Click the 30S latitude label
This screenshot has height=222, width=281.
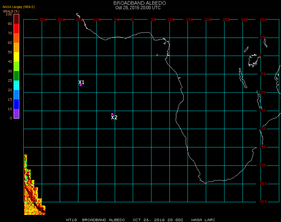click(263, 165)
